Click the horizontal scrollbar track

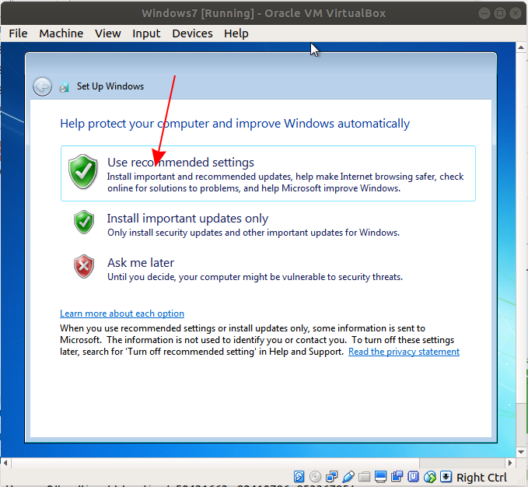coord(462,463)
